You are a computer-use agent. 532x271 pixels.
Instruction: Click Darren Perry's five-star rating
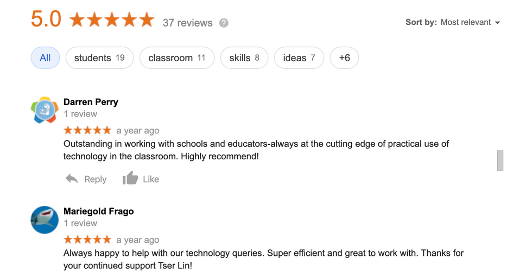coord(87,131)
